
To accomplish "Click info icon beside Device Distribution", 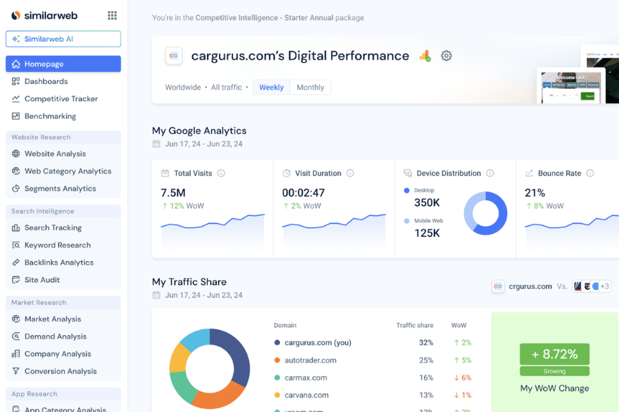I will pos(490,174).
